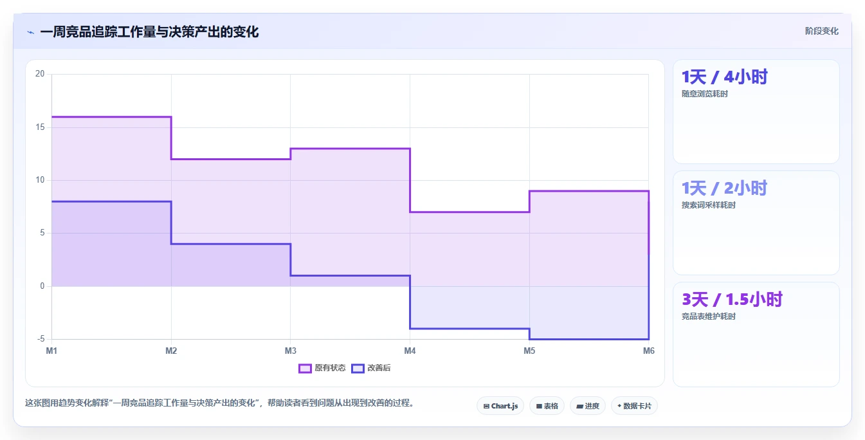
Task: Click the 阶段变化 label in the header
Action: pos(821,31)
